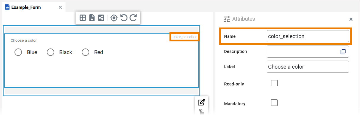Select the Blue radio button
This screenshot has width=360, height=115.
pos(18,52)
